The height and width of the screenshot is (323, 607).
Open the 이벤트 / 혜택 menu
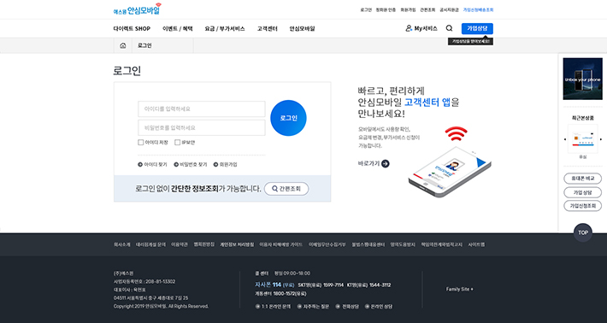[x=178, y=28]
